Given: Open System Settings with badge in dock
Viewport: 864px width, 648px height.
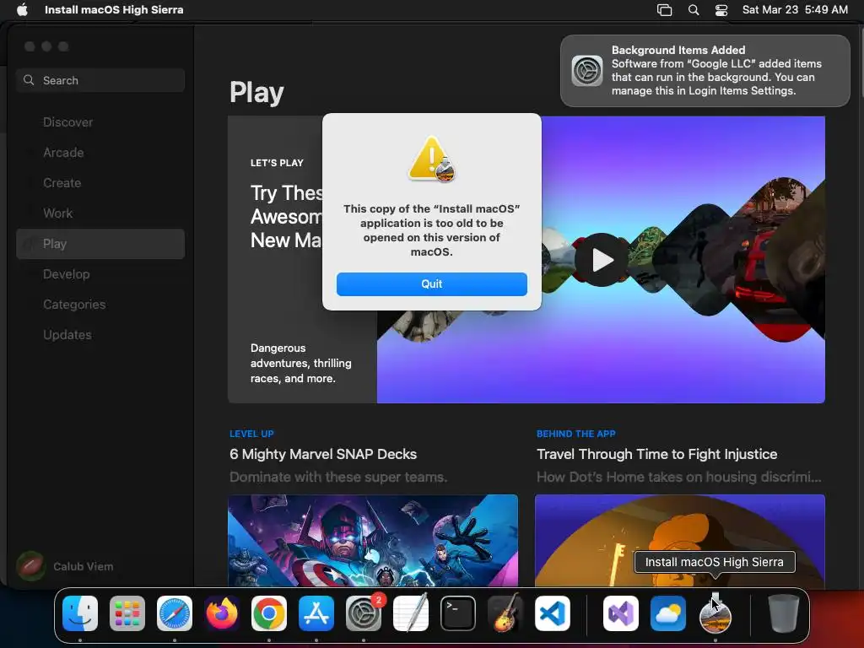Looking at the screenshot, I should pyautogui.click(x=364, y=613).
